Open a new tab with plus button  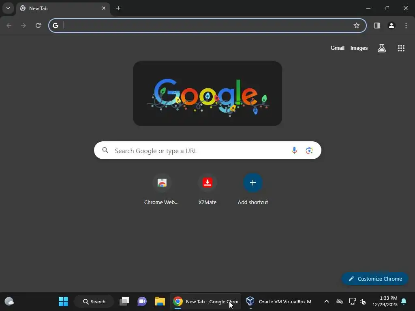click(x=118, y=8)
